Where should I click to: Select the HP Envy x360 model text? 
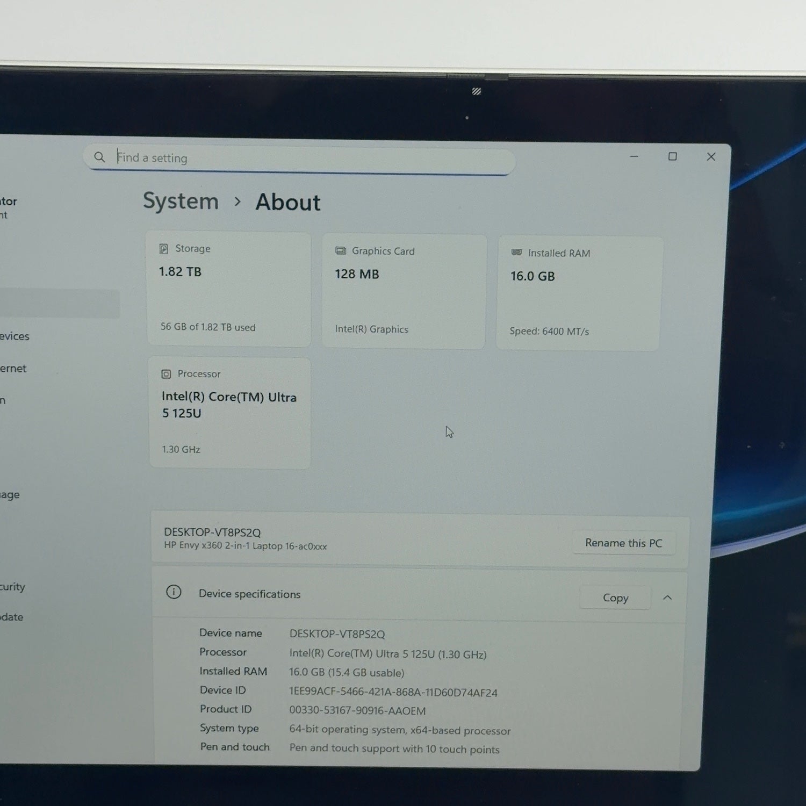246,546
